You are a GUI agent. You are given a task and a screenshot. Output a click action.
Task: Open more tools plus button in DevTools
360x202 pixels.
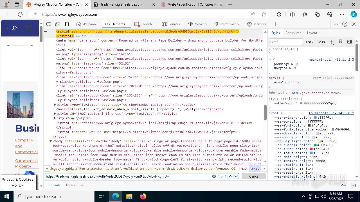pos(276,24)
